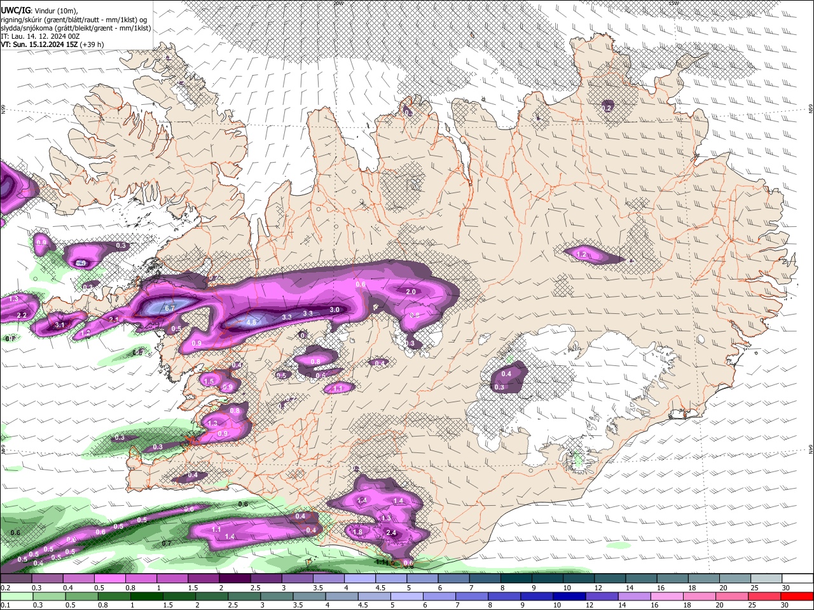The width and height of the screenshot is (814, 610).
Task: Click the legend line beginning 'slydda/snjókoma'
Action: (x=76, y=28)
